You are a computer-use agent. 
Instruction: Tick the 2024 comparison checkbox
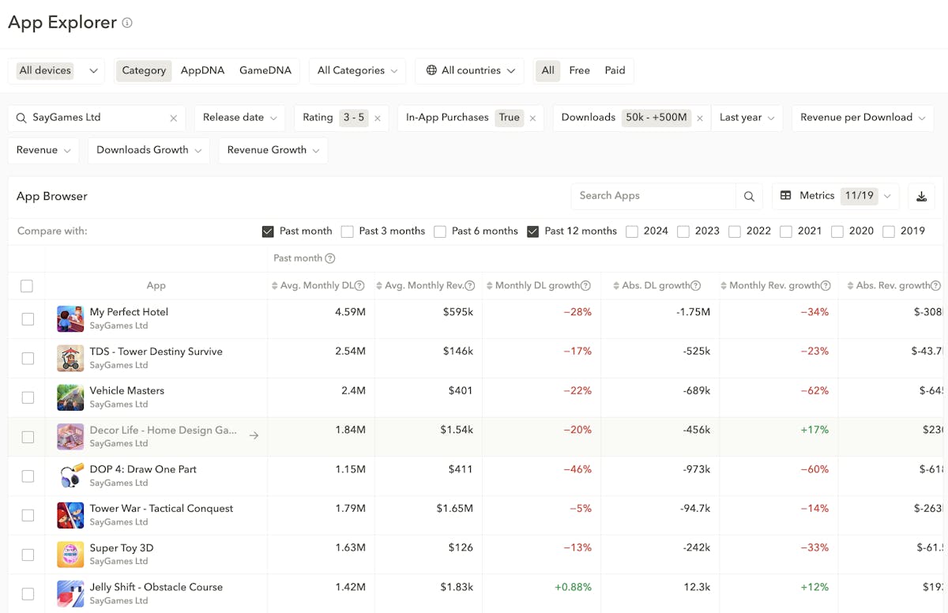pos(632,231)
